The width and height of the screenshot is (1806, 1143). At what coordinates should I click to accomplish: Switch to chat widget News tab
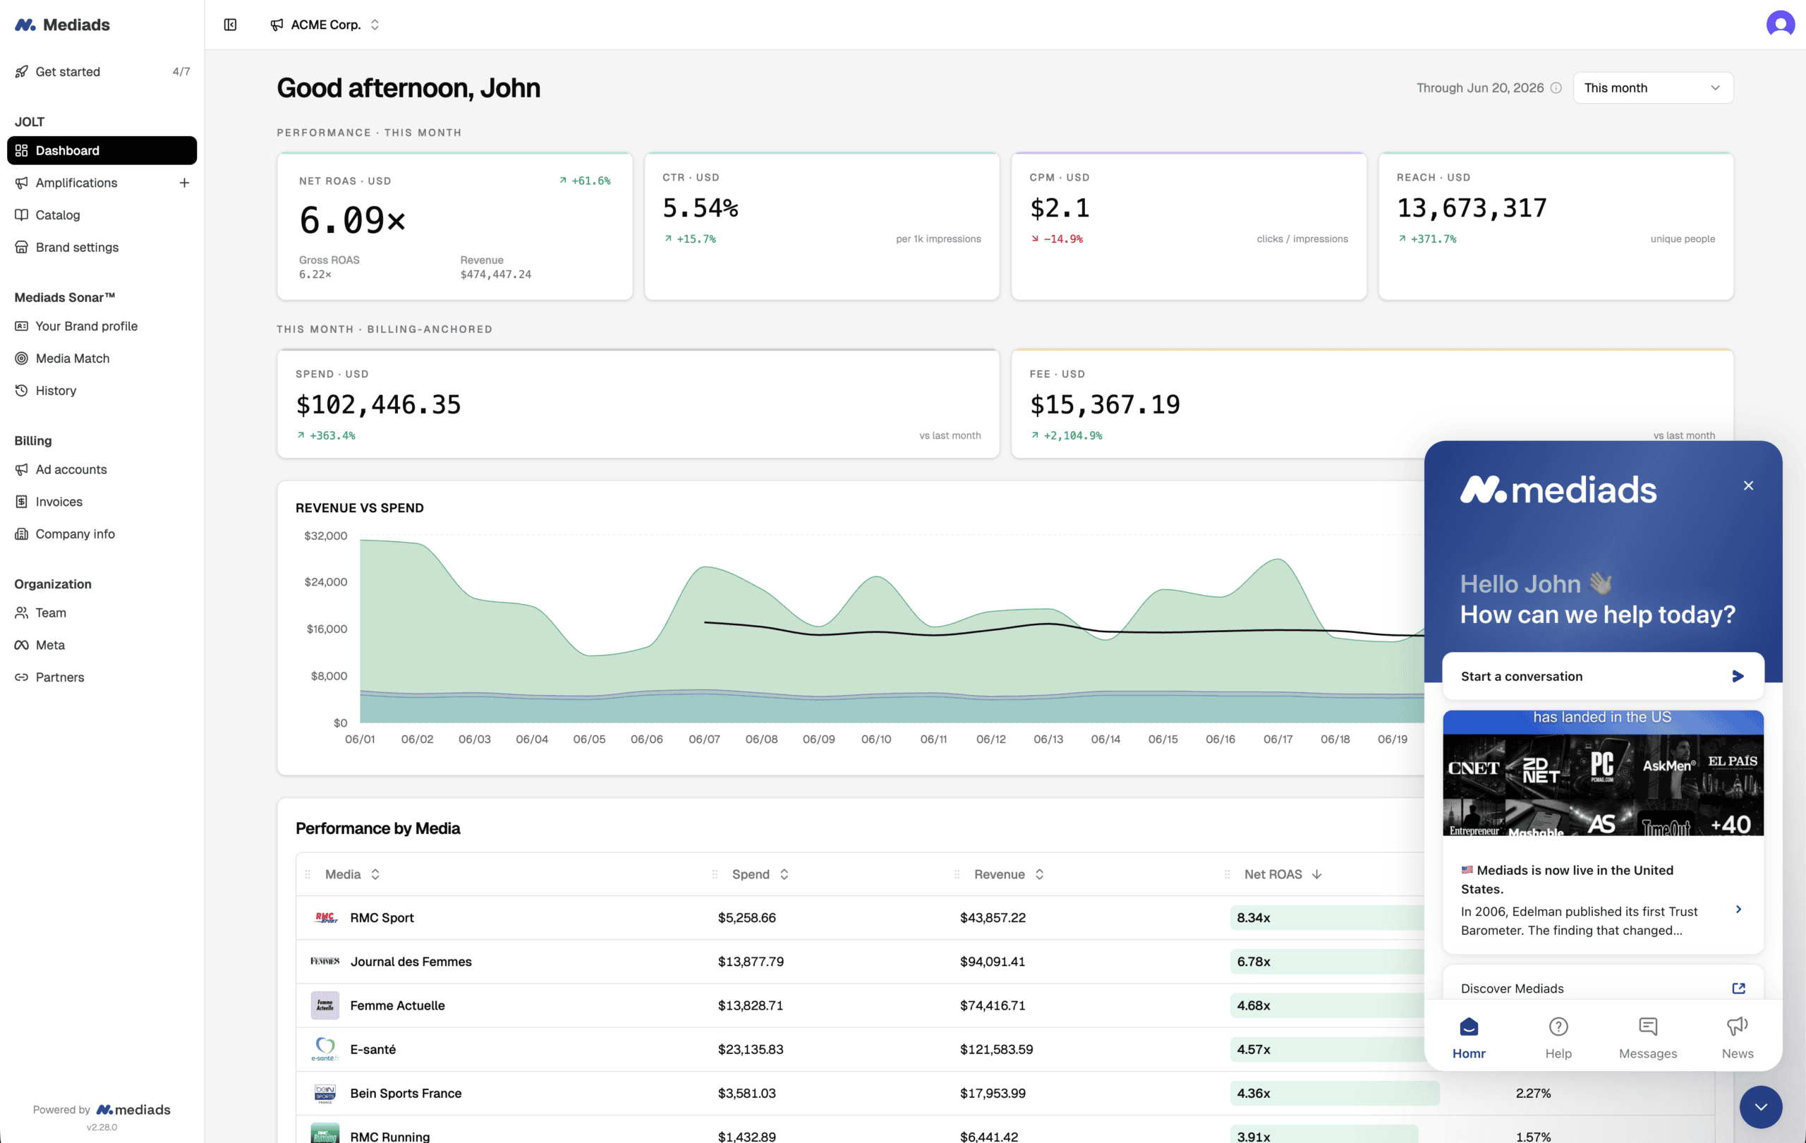(x=1737, y=1037)
